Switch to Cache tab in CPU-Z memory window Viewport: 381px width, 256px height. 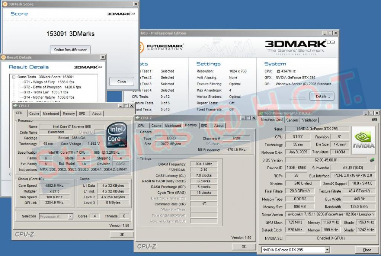coord(156,125)
